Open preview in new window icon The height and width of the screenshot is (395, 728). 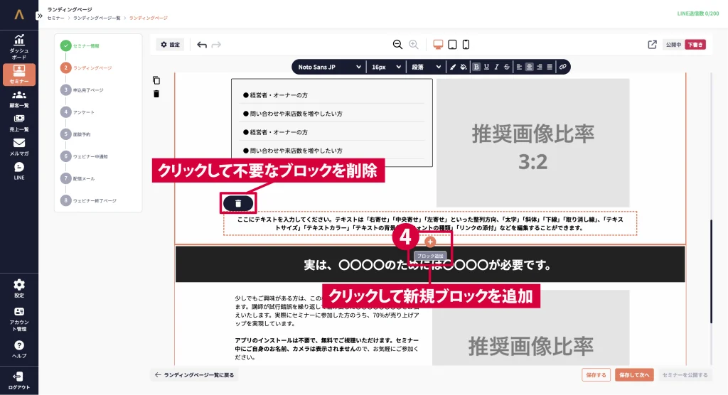pyautogui.click(x=652, y=45)
